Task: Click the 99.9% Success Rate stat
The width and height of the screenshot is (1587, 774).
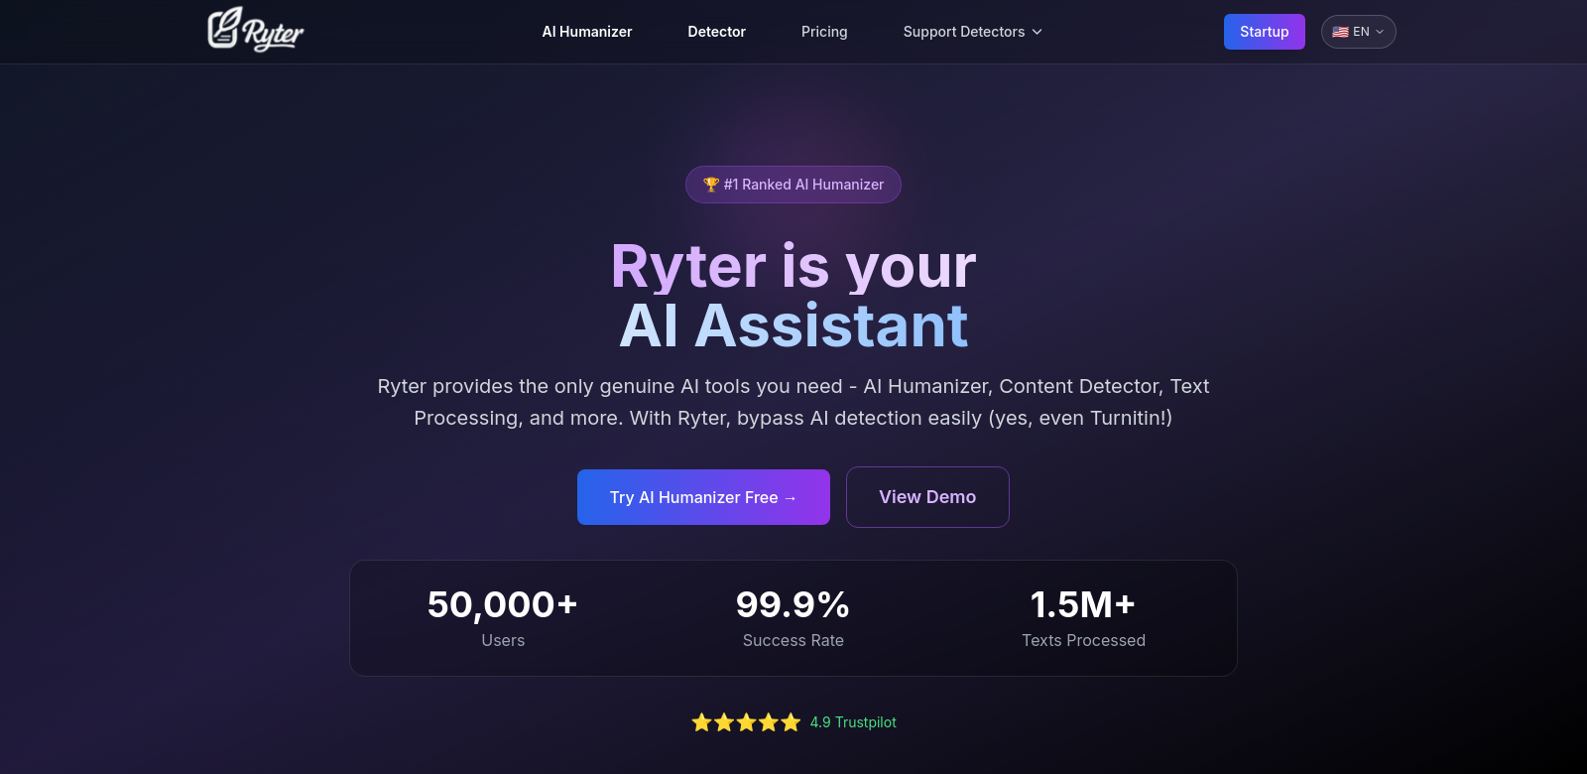Action: [x=793, y=618]
